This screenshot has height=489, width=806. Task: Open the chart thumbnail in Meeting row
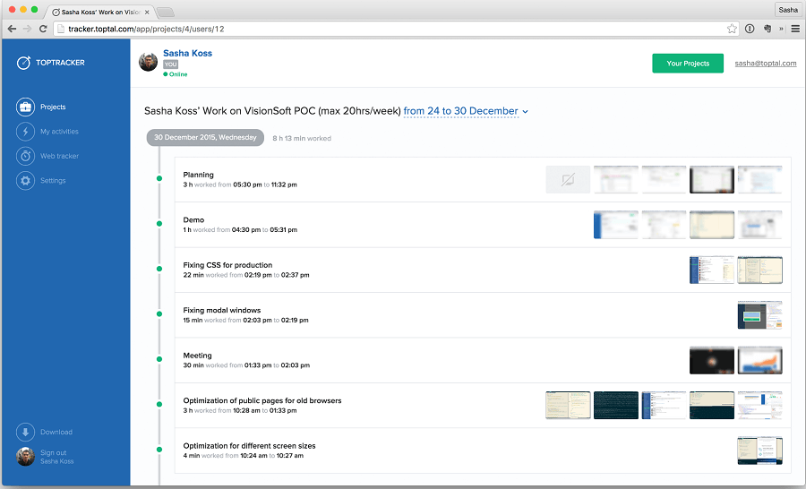pyautogui.click(x=759, y=360)
